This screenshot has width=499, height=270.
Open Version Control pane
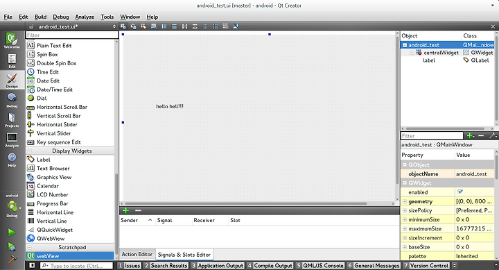pyautogui.click(x=426, y=265)
